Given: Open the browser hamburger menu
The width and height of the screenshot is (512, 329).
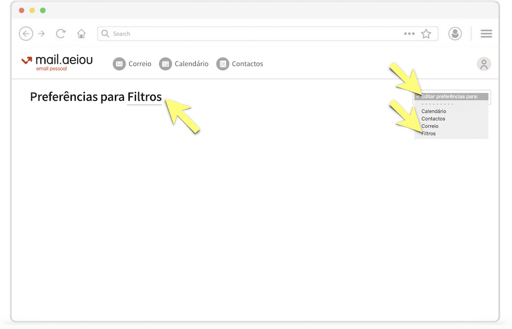Looking at the screenshot, I should pyautogui.click(x=486, y=34).
